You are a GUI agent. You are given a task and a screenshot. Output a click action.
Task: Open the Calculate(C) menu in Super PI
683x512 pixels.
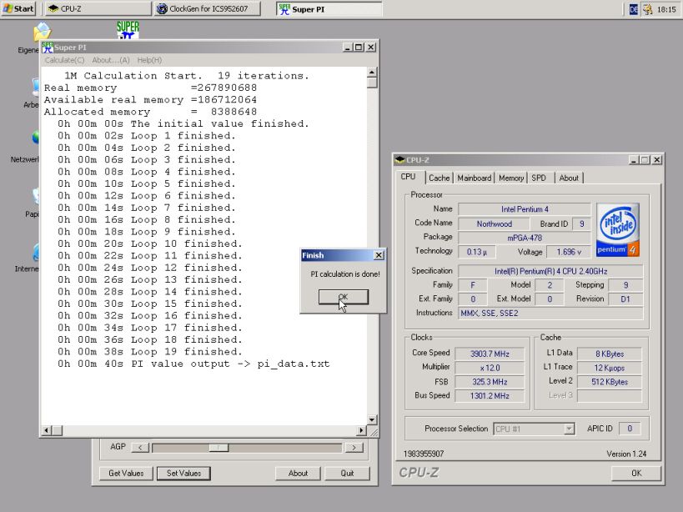(64, 60)
